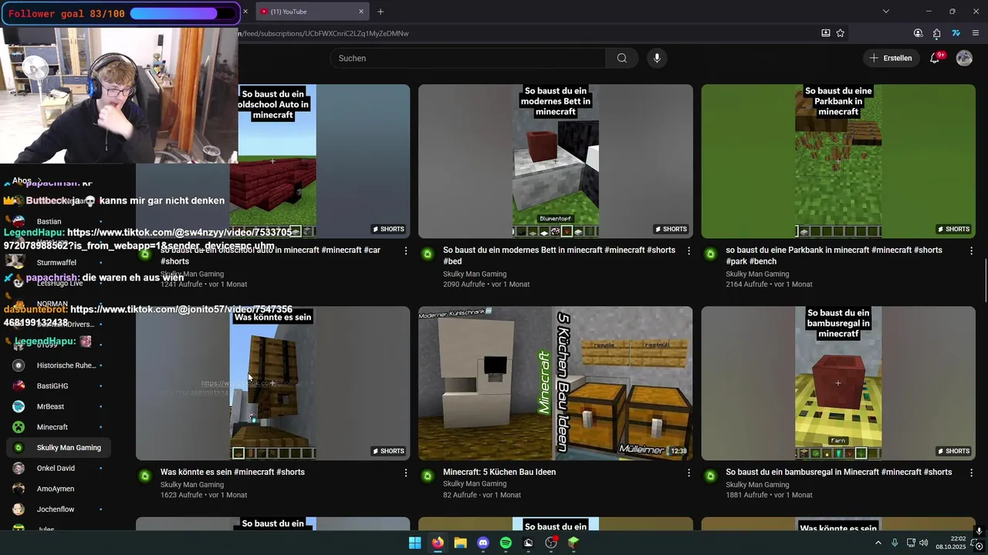Click the channel avatar beside Parkbank title
Screen dimensions: 988x555
point(710,254)
